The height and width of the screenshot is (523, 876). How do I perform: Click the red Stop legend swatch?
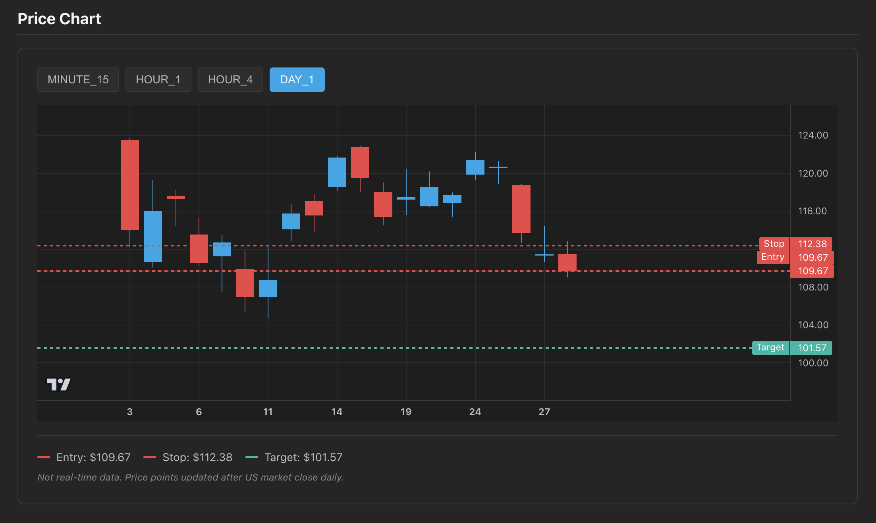coord(150,457)
